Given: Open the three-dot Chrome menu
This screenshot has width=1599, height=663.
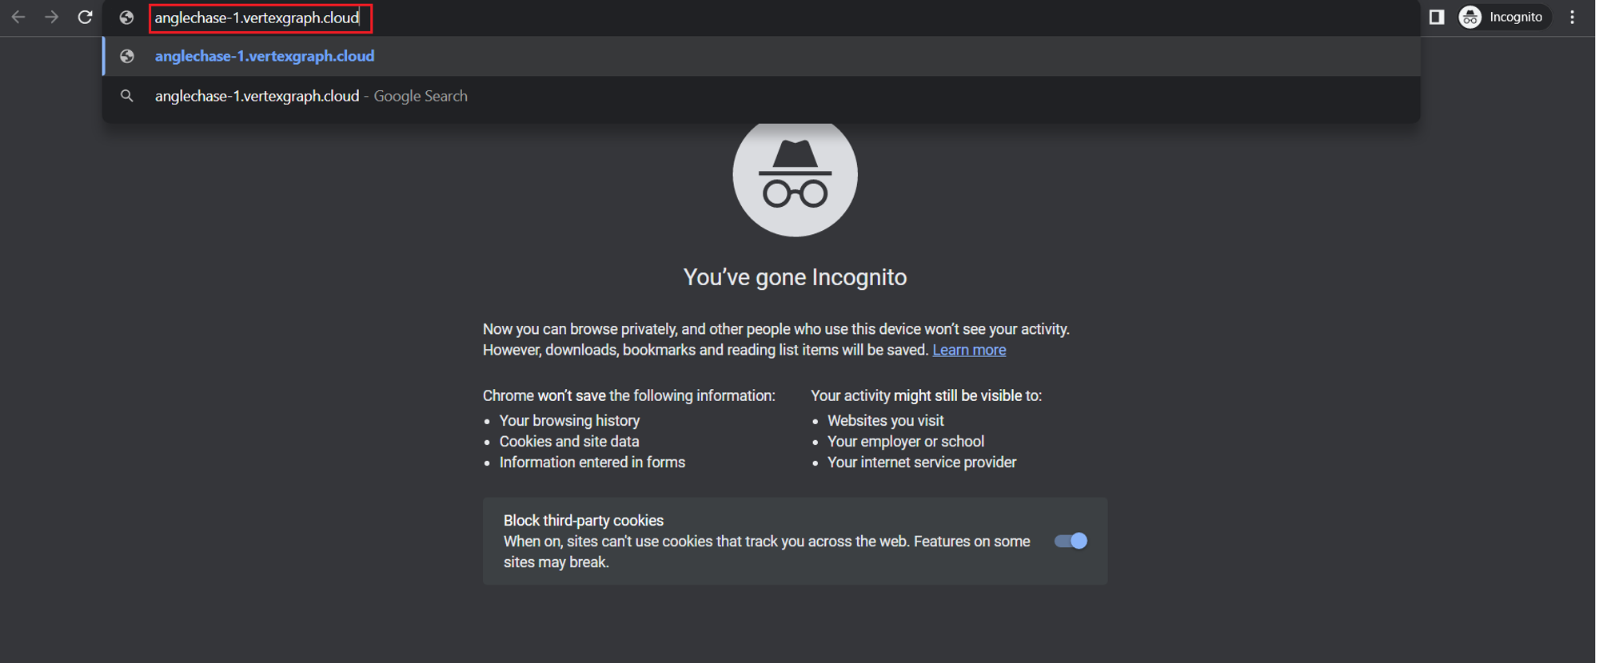Looking at the screenshot, I should click(x=1573, y=17).
